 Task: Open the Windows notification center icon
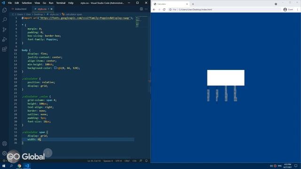pos(296,166)
